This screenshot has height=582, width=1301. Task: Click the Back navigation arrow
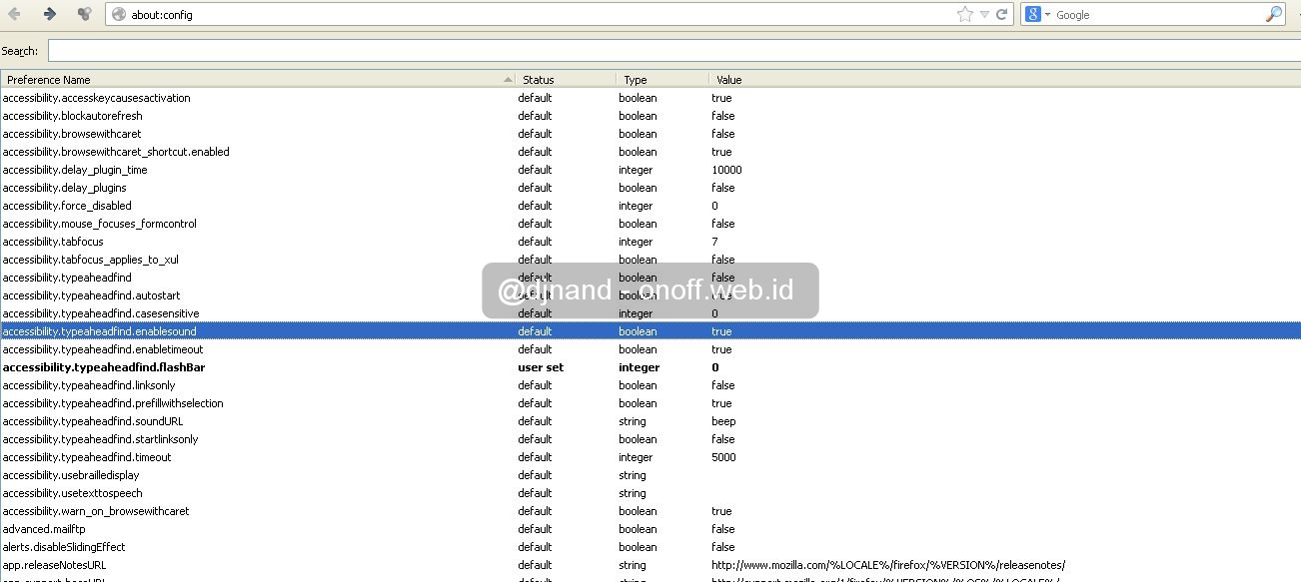tap(14, 14)
